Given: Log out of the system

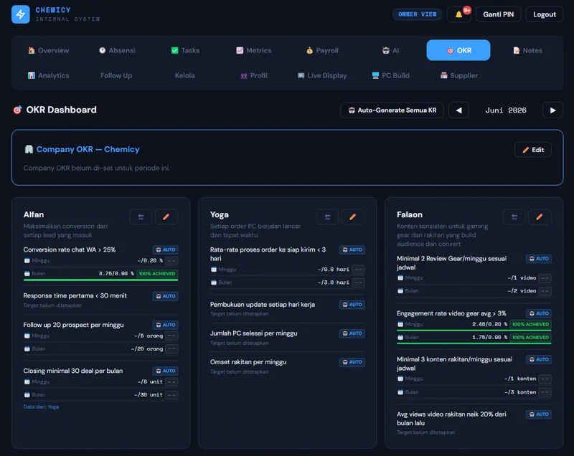Looking at the screenshot, I should tap(545, 14).
